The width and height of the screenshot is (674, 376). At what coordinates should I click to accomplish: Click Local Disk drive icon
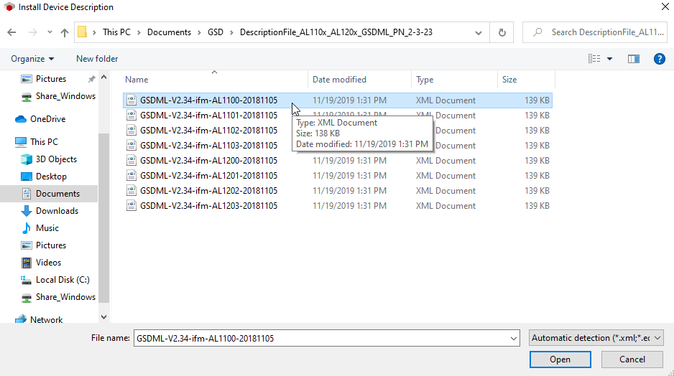tap(26, 280)
